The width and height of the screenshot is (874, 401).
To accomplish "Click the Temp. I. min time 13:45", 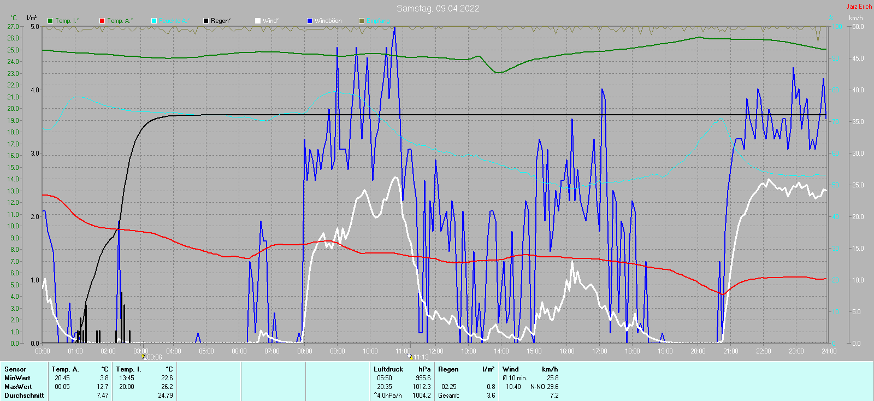I will point(127,378).
